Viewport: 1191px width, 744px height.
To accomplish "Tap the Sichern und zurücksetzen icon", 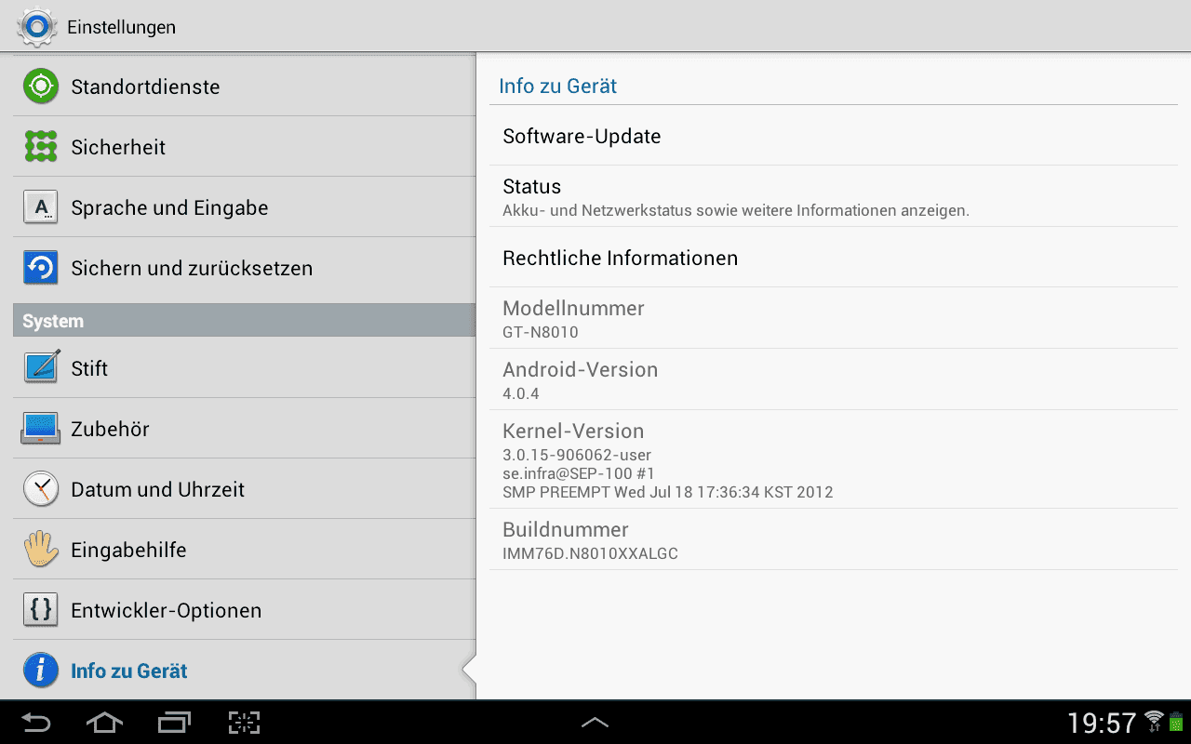I will (x=40, y=268).
